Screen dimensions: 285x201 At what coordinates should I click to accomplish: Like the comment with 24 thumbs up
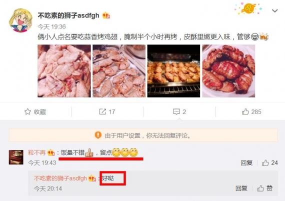click(x=269, y=163)
